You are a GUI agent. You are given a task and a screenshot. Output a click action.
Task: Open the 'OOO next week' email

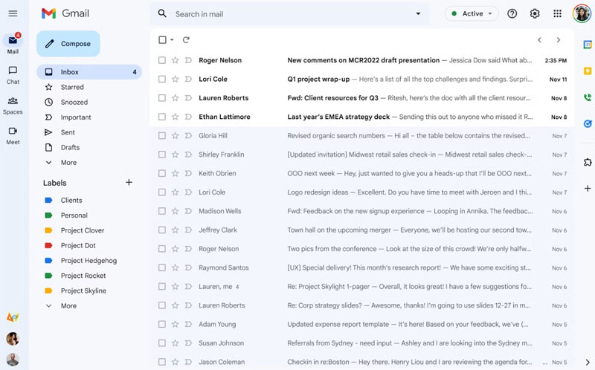[x=362, y=173]
